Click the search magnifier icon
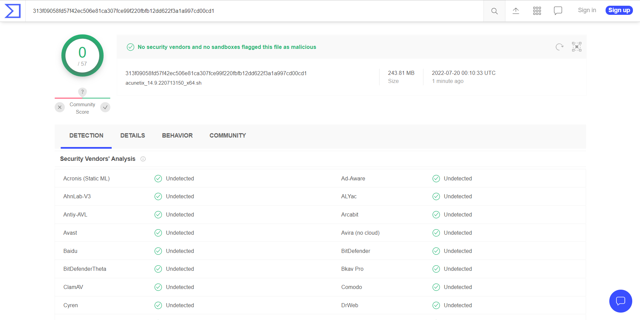Viewport: 640px width, 320px height. 494,11
